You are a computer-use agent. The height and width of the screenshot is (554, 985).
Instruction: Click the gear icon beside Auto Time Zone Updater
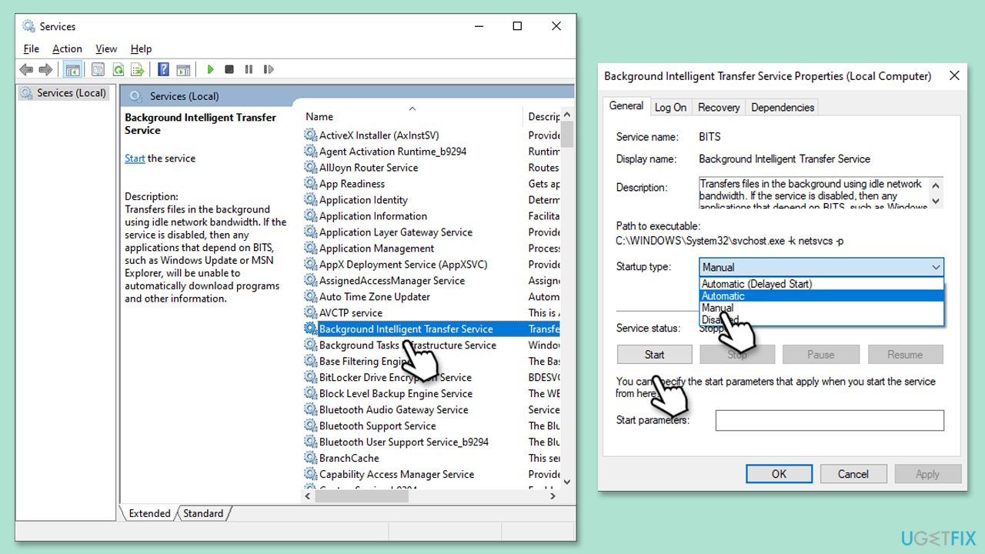(x=310, y=297)
